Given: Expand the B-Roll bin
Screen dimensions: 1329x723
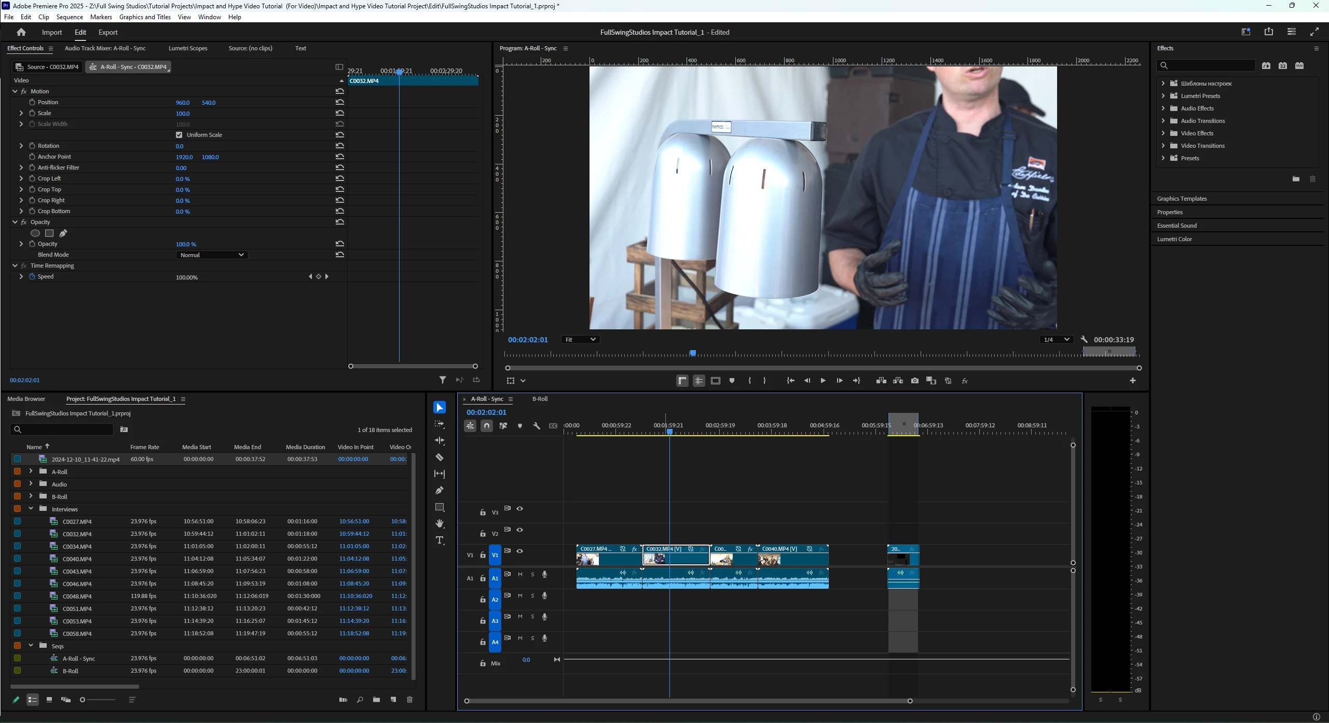Looking at the screenshot, I should point(31,496).
